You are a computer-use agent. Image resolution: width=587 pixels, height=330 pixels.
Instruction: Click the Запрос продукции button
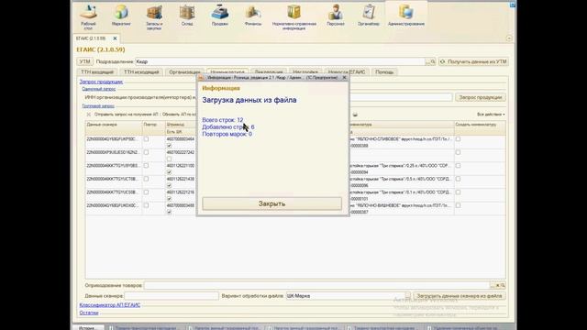[x=481, y=97]
